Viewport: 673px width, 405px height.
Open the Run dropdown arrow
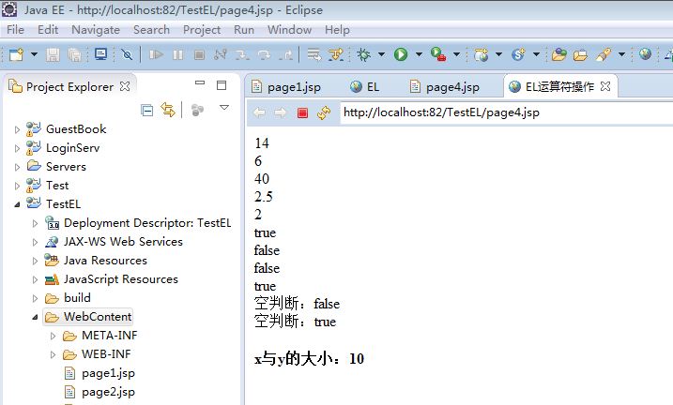pos(419,55)
